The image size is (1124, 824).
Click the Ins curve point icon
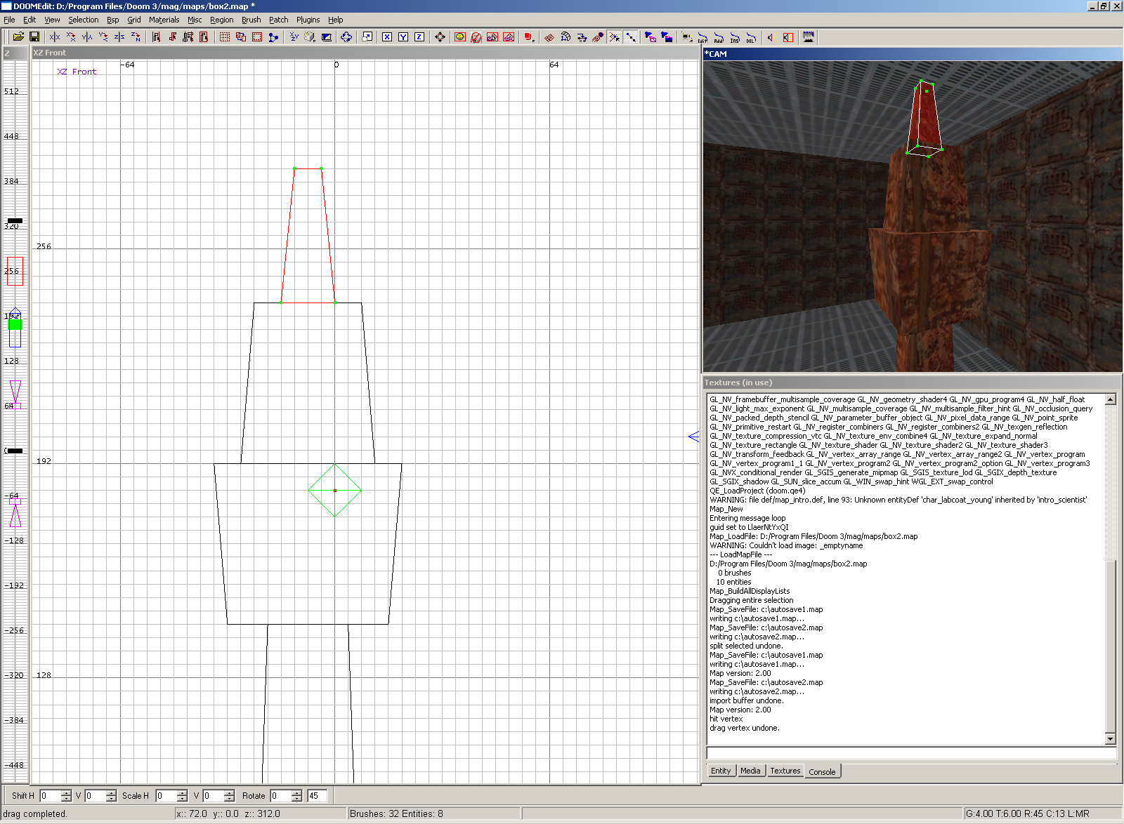734,37
